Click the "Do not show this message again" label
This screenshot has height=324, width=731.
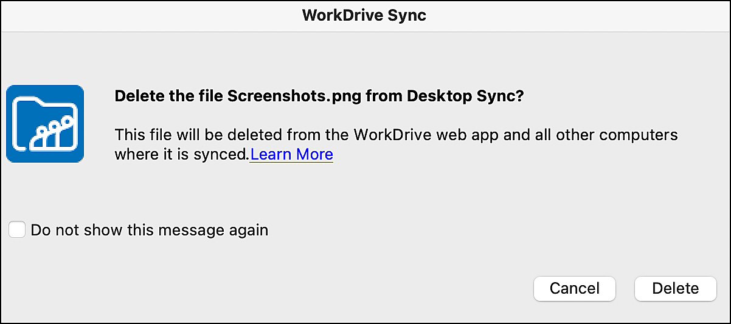point(149,231)
